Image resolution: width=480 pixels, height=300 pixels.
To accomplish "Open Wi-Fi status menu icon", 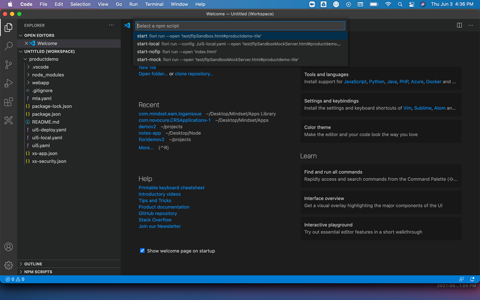I will [388, 4].
